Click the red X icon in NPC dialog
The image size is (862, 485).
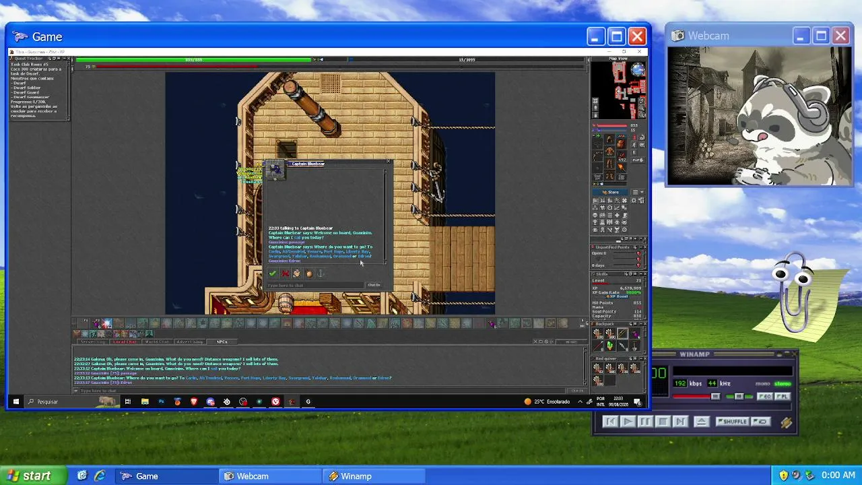pos(285,273)
